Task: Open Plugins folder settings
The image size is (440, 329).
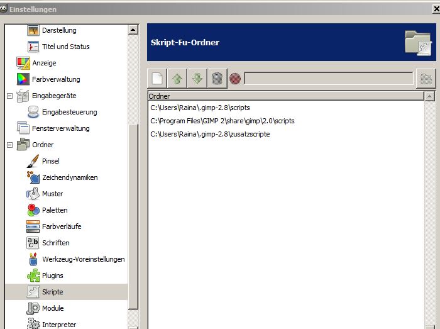Action: coord(52,276)
